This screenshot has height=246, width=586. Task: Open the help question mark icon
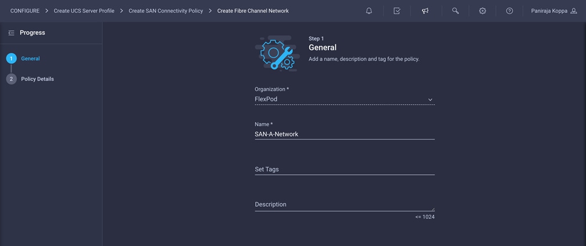[x=509, y=11]
